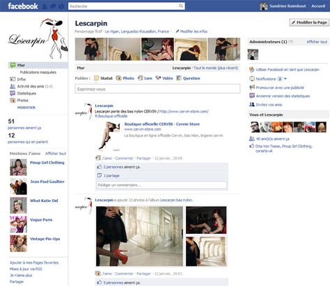Click Modifier la Page button
The height and width of the screenshot is (286, 330).
coord(309,22)
